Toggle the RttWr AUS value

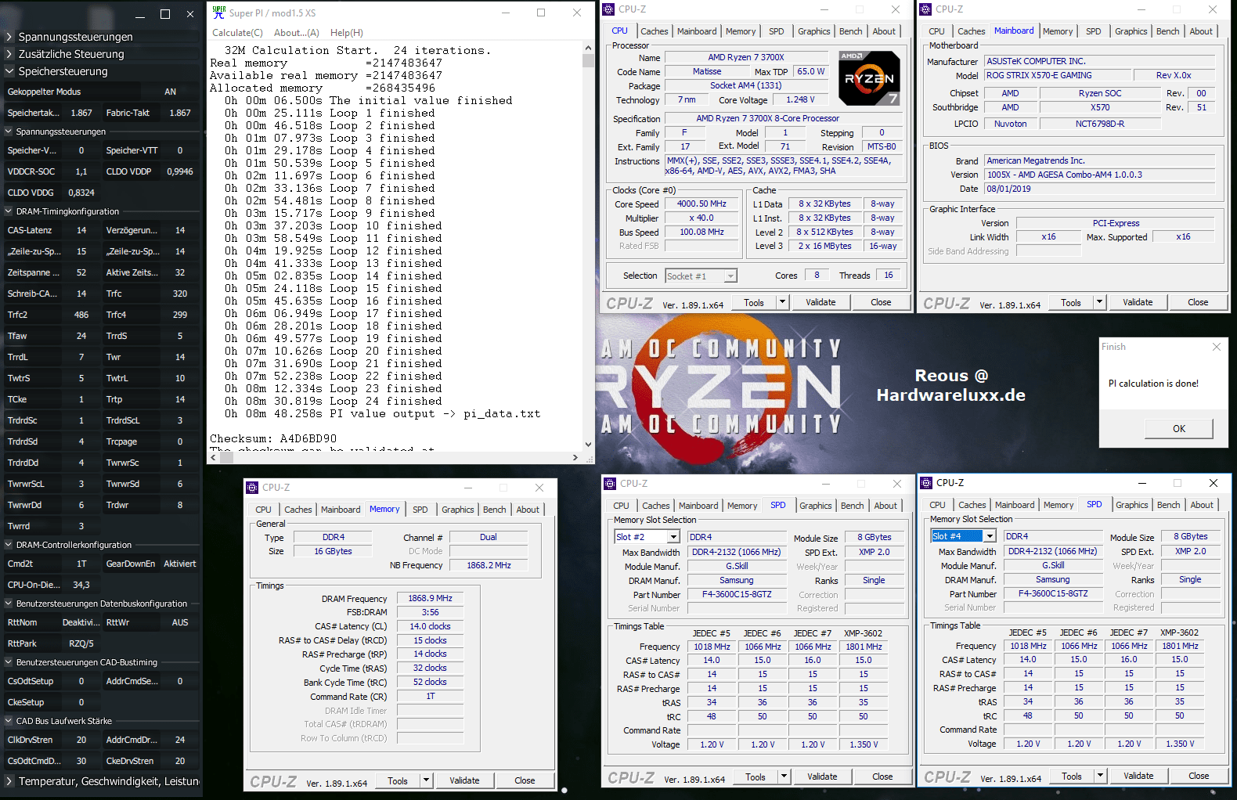click(x=180, y=622)
